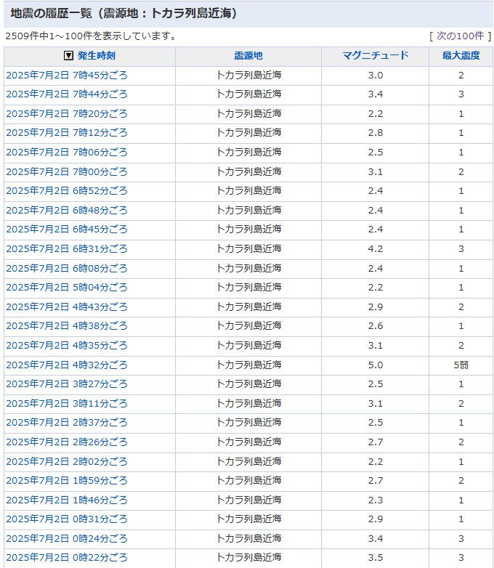Image resolution: width=494 pixels, height=568 pixels.
Task: Select the 4時32分ごろ magnitude 5.0 earthquake
Action: pyautogui.click(x=67, y=365)
